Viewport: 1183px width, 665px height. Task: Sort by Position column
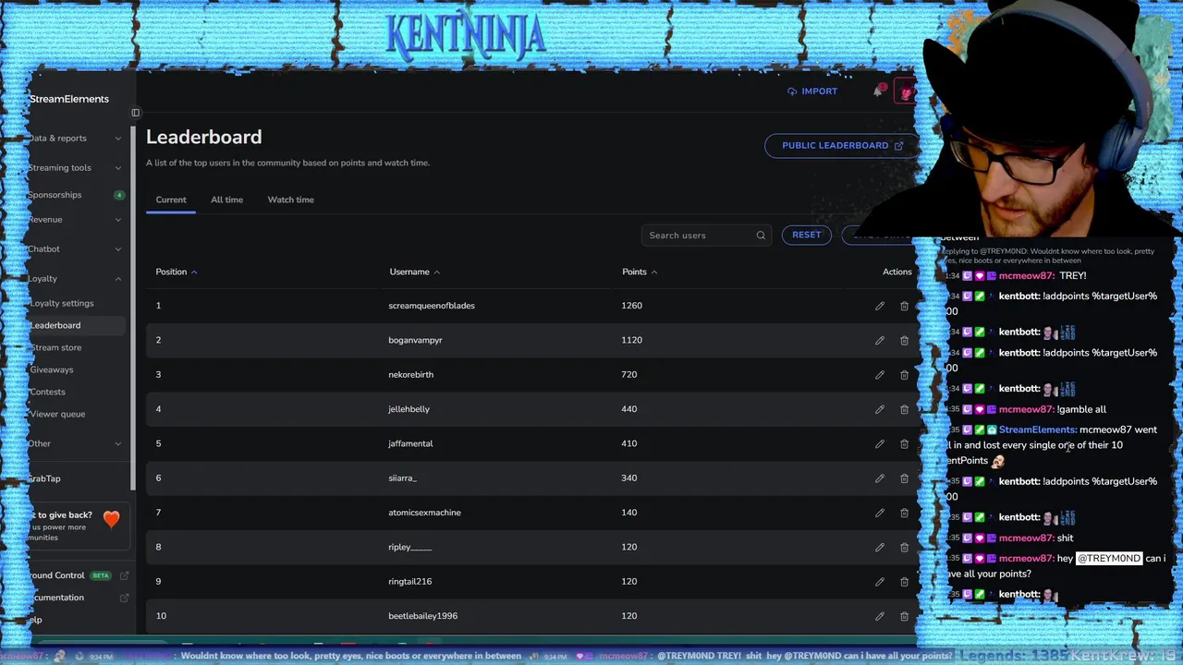[x=176, y=272]
